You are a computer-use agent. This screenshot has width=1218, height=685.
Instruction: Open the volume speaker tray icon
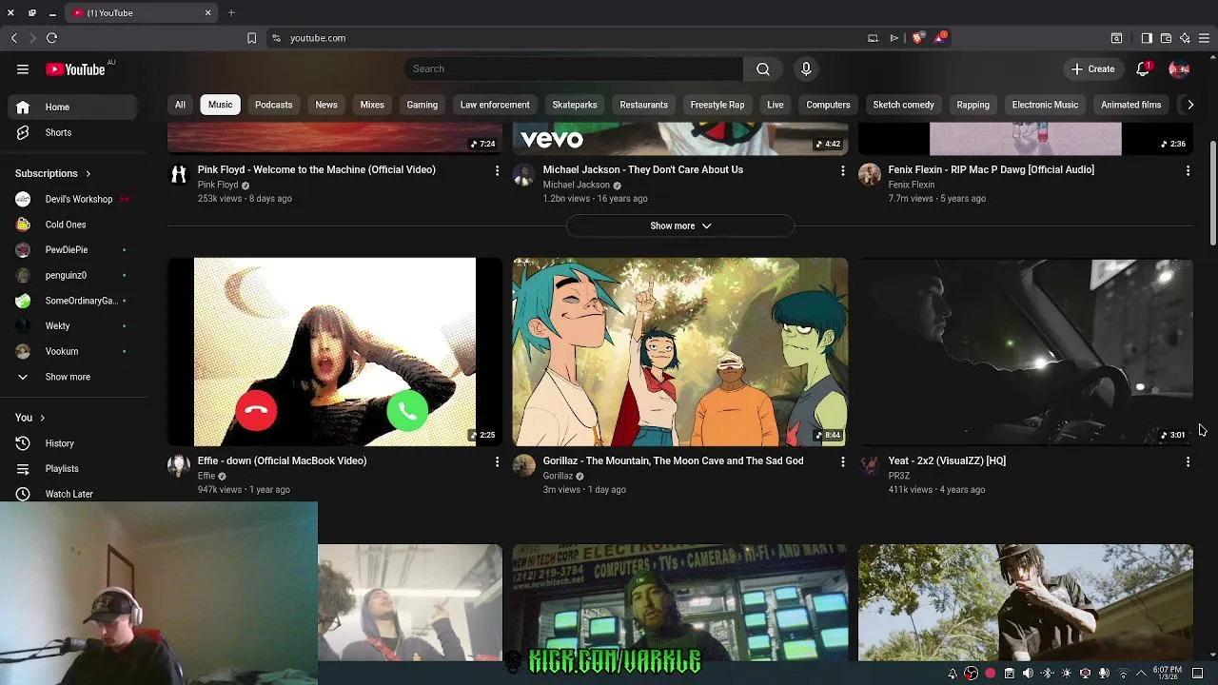[x=1028, y=674]
